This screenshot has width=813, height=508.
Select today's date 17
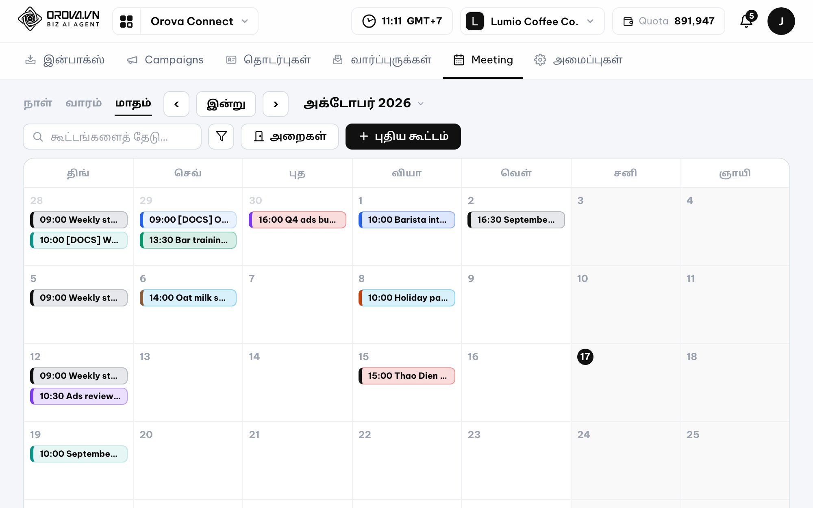[x=585, y=357]
